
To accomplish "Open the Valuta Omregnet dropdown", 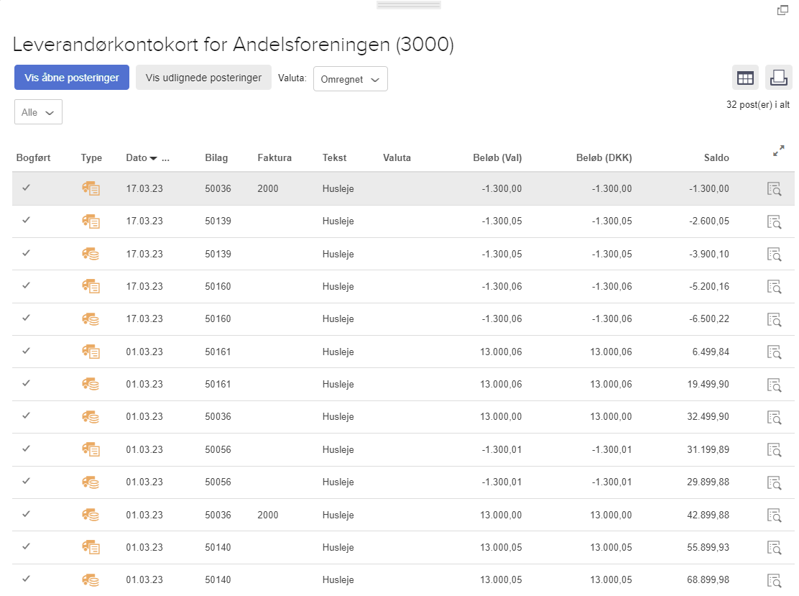I will coord(350,79).
